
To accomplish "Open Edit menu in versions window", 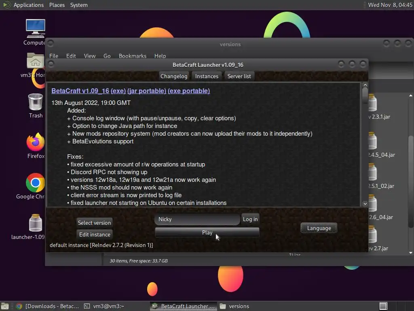I will (71, 56).
